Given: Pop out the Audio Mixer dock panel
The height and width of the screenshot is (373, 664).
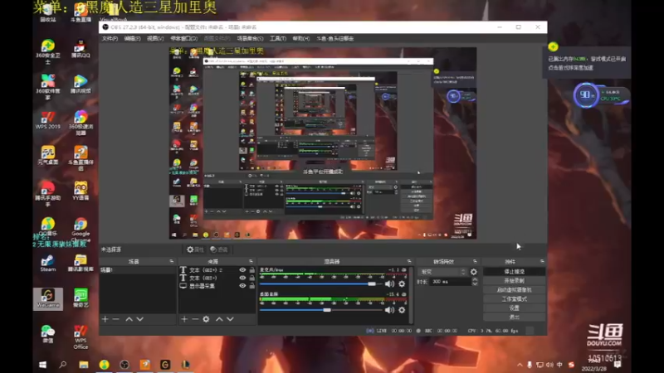Looking at the screenshot, I should (x=409, y=261).
